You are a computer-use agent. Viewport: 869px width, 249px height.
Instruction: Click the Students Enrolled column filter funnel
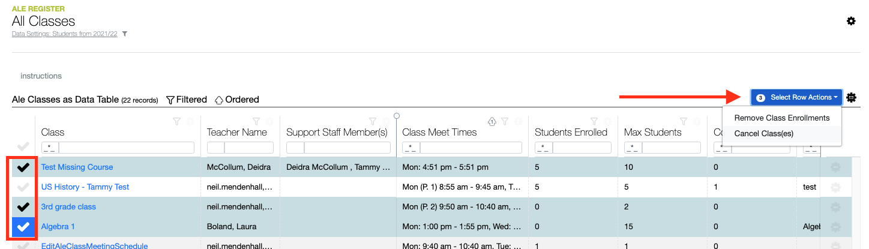[x=594, y=121]
